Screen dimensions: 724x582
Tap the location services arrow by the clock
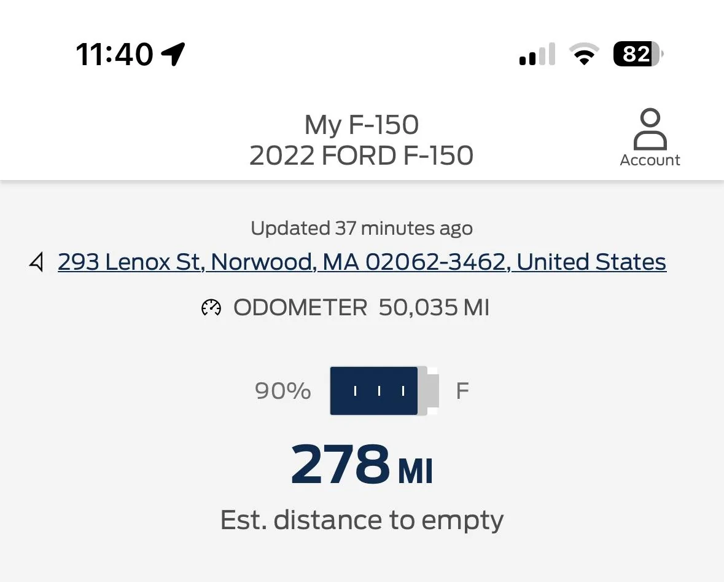click(x=173, y=54)
